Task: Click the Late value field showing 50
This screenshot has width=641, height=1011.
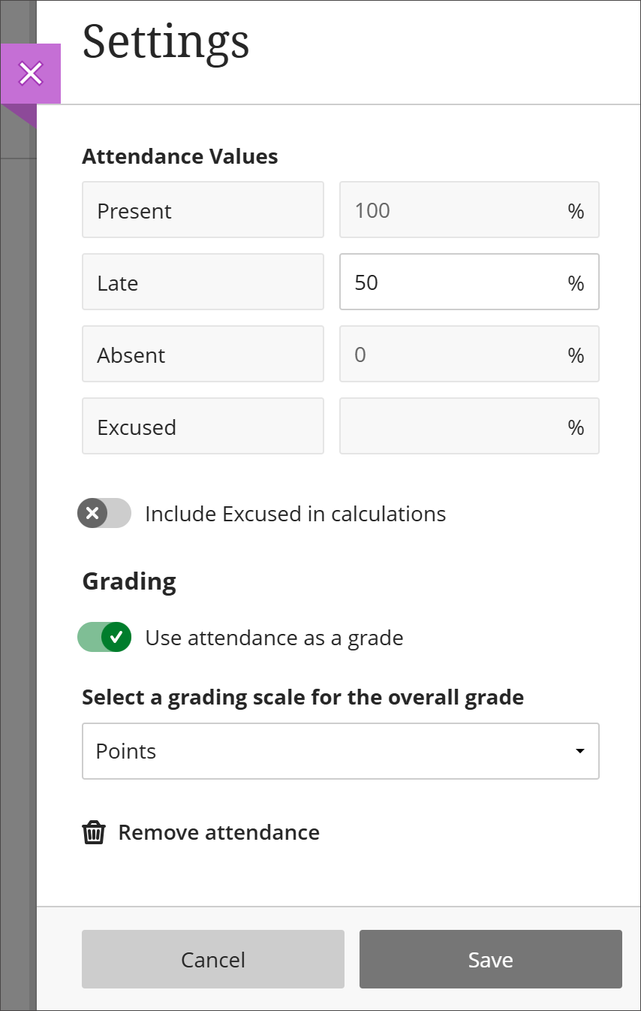Action: pyautogui.click(x=469, y=282)
